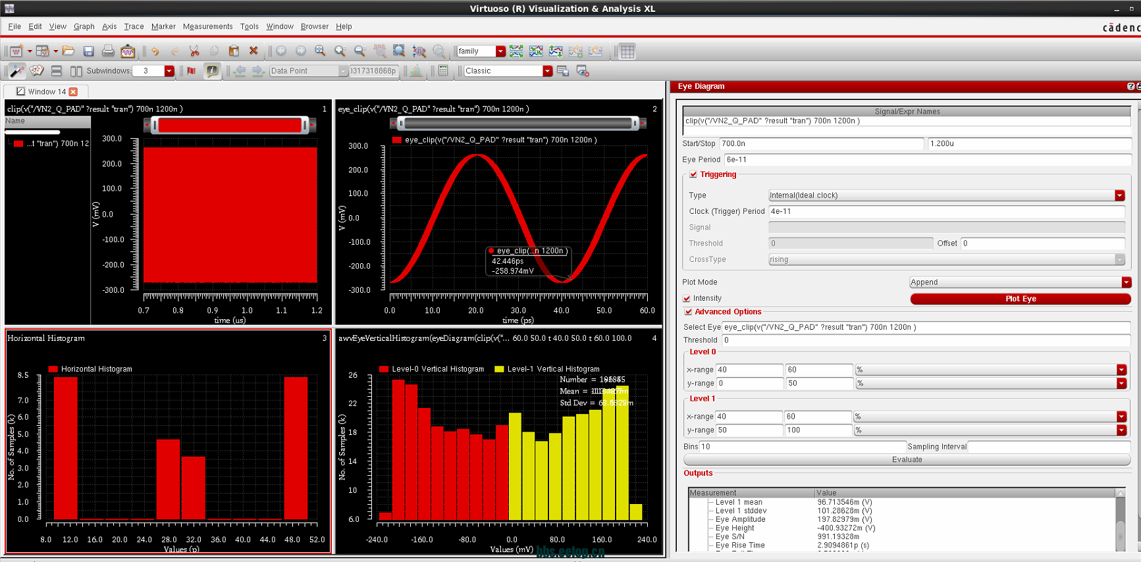Click the red flag marker icon
1141x562 pixels.
(192, 70)
